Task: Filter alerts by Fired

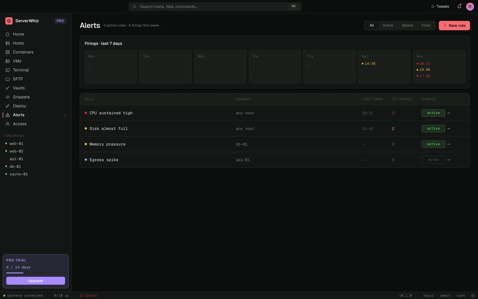Action: point(426,25)
